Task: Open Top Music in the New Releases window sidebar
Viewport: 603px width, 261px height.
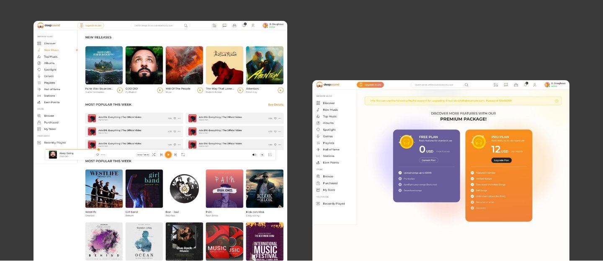Action: 47,57
